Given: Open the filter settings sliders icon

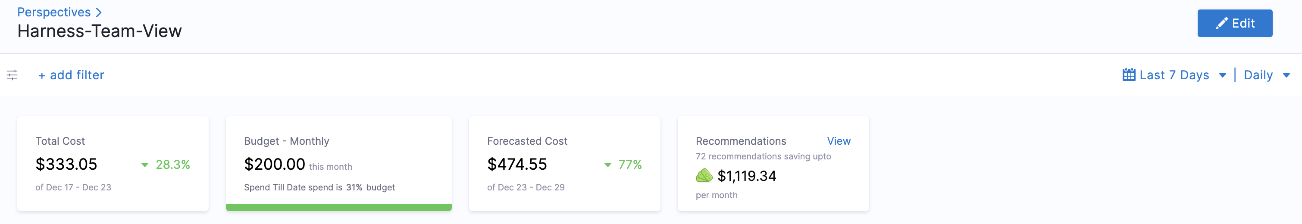Looking at the screenshot, I should [12, 75].
